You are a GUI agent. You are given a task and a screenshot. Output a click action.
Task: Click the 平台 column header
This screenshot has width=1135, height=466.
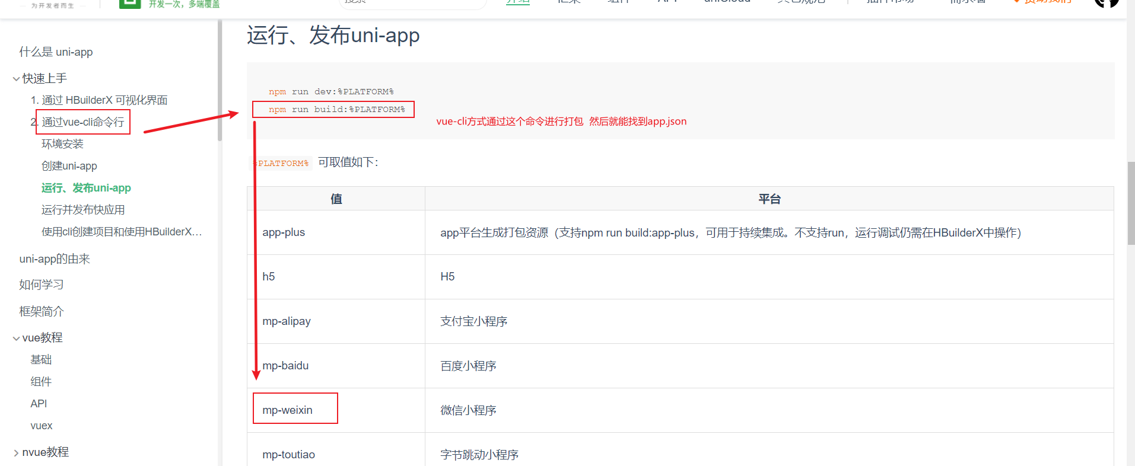click(770, 199)
